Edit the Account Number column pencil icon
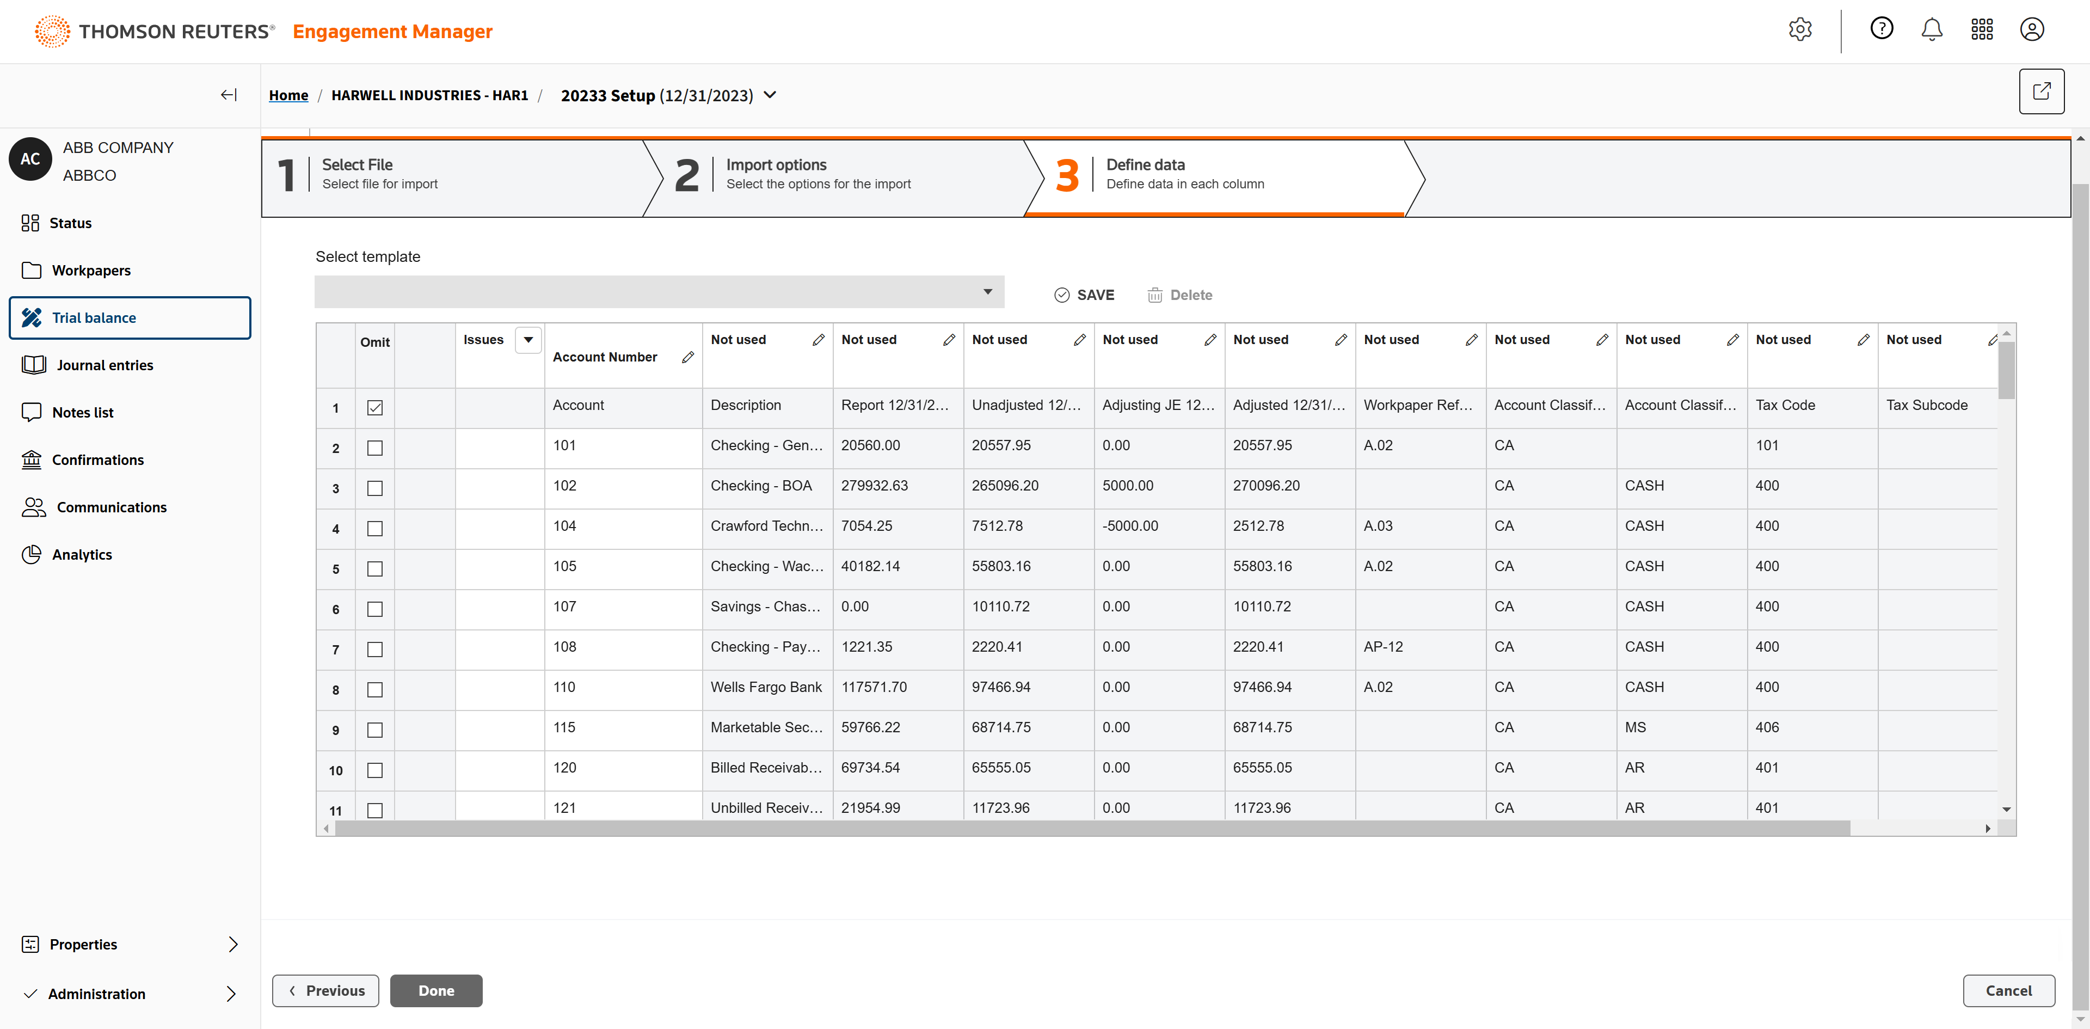The width and height of the screenshot is (2090, 1029). coord(688,357)
